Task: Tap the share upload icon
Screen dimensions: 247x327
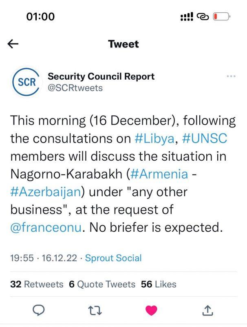Action: point(207,310)
